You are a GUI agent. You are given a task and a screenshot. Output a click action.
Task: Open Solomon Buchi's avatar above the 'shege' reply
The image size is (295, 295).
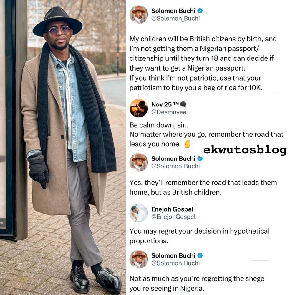[139, 259]
